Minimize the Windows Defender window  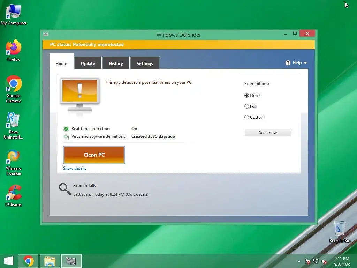pos(286,34)
